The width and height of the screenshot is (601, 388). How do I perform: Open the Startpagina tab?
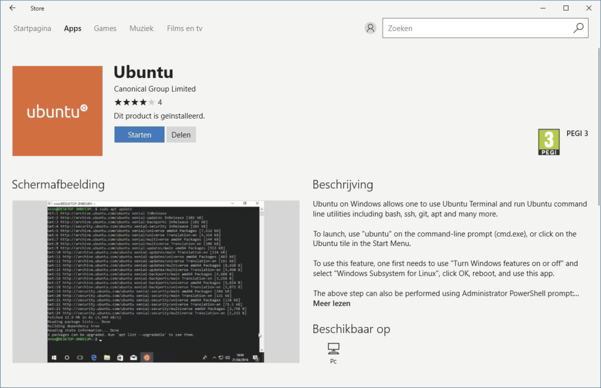tap(32, 28)
